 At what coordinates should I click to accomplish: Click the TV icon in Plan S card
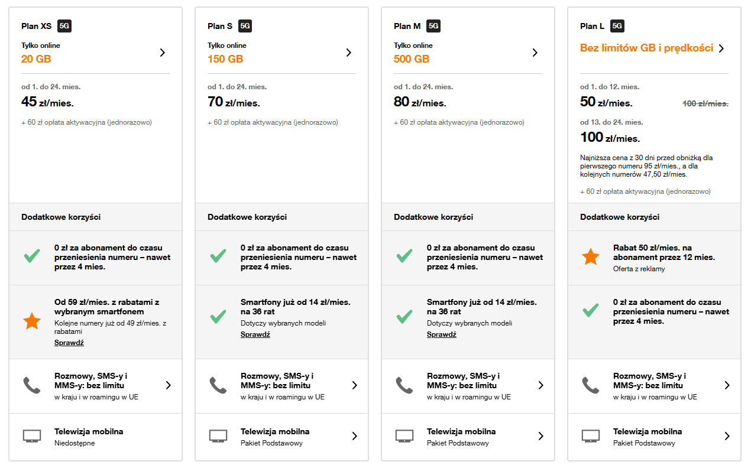coord(218,436)
